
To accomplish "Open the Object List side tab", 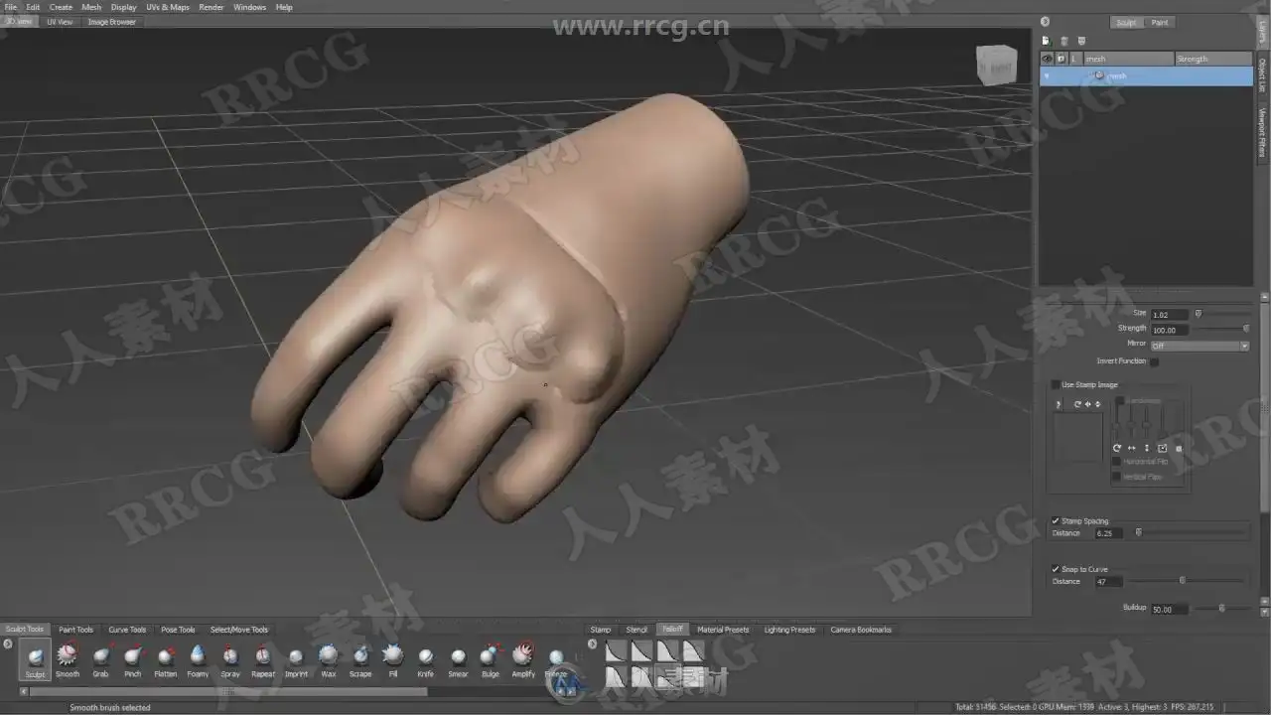I will point(1262,74).
